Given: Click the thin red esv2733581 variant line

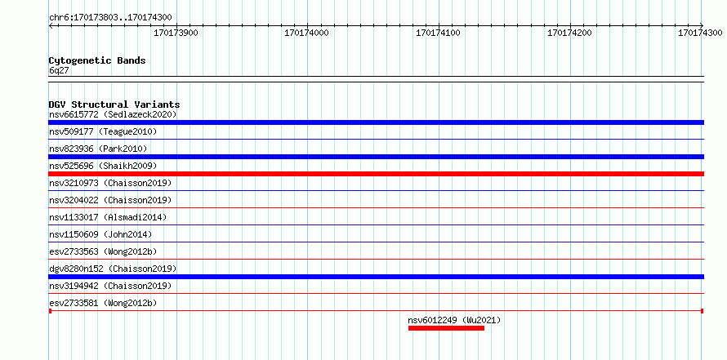Looking at the screenshot, I should [x=376, y=311].
